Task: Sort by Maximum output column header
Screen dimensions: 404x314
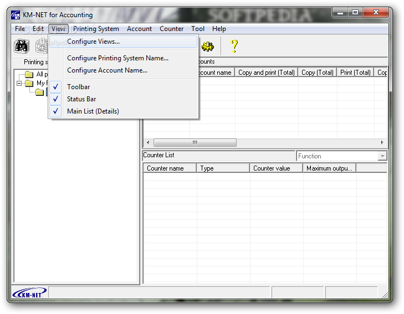Action: click(330, 168)
